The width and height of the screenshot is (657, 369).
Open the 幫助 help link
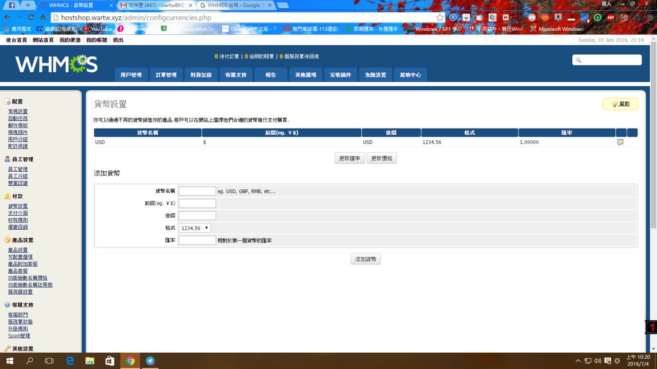pos(620,104)
